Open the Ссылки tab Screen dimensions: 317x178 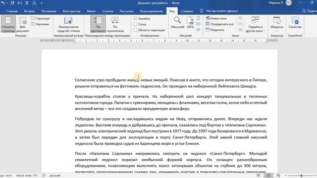pos(107,11)
